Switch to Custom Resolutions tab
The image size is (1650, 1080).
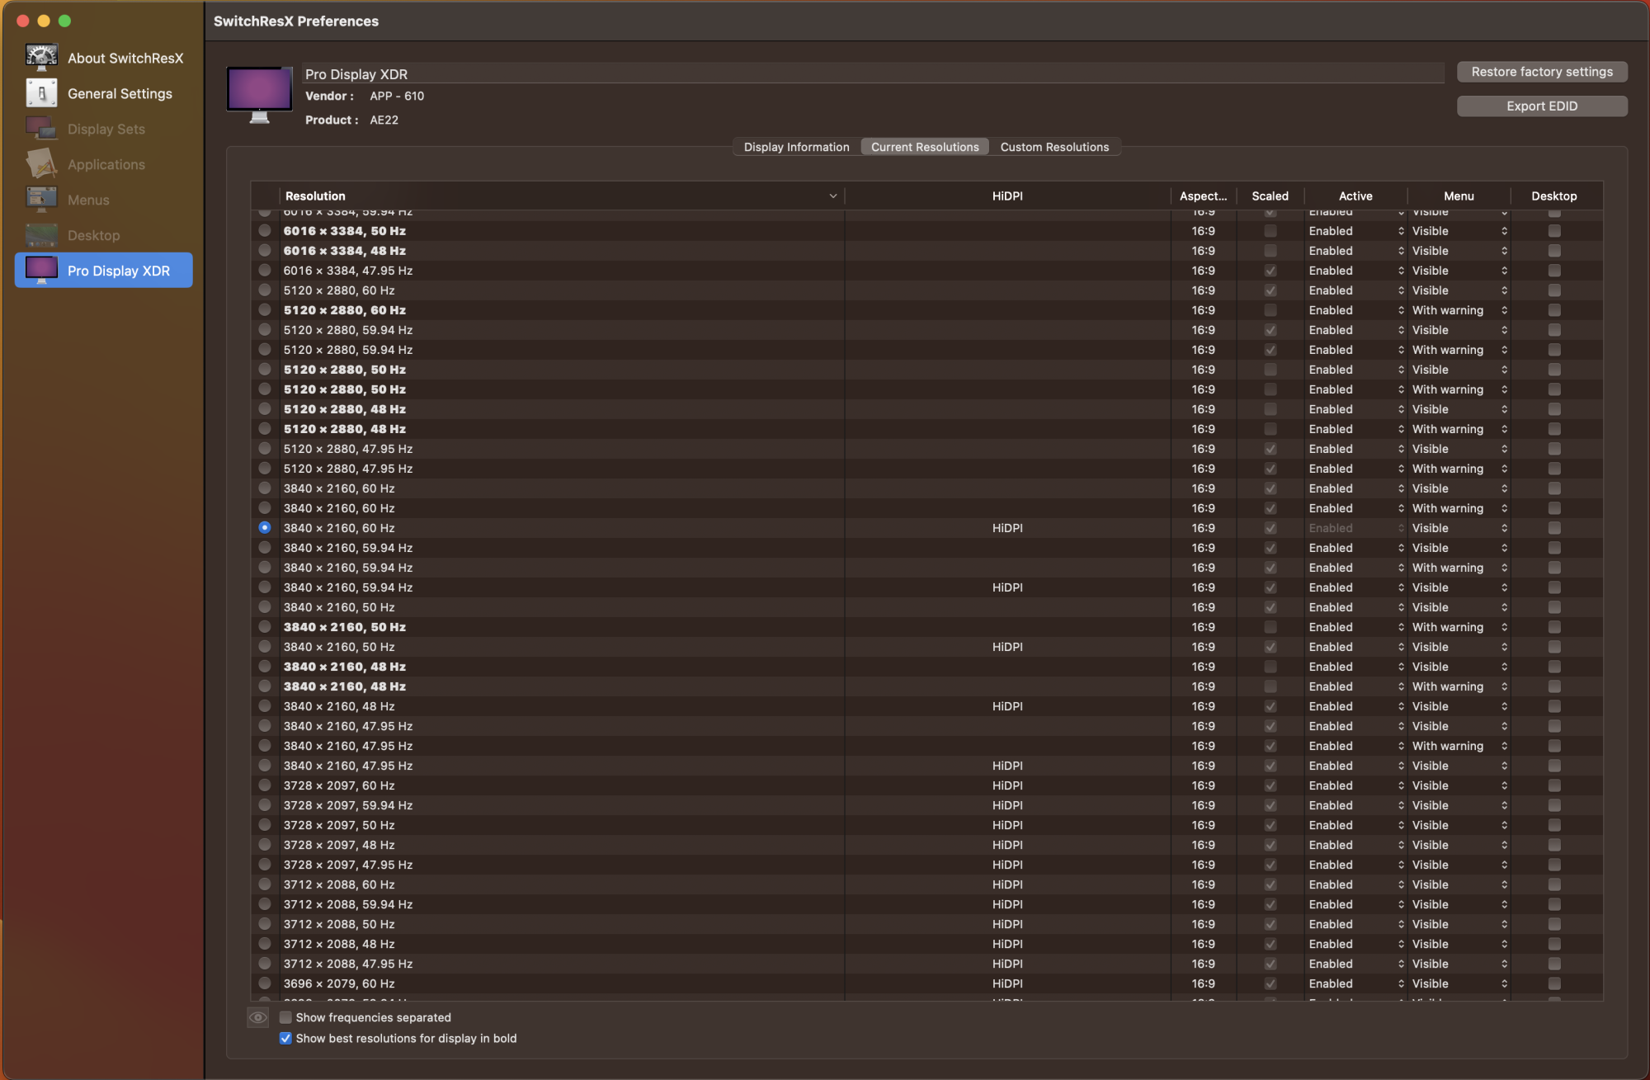(1054, 147)
